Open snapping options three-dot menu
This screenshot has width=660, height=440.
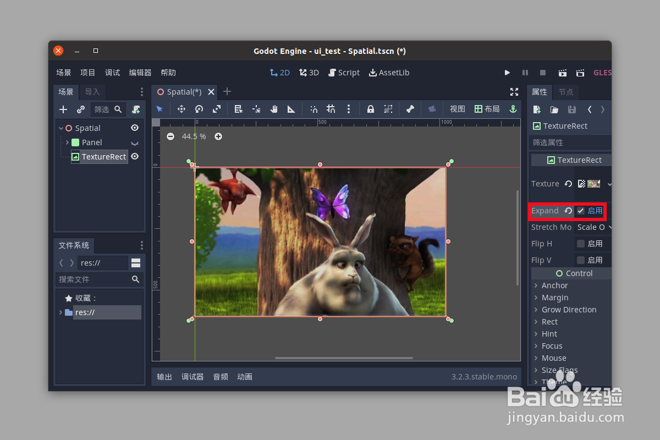tap(349, 109)
